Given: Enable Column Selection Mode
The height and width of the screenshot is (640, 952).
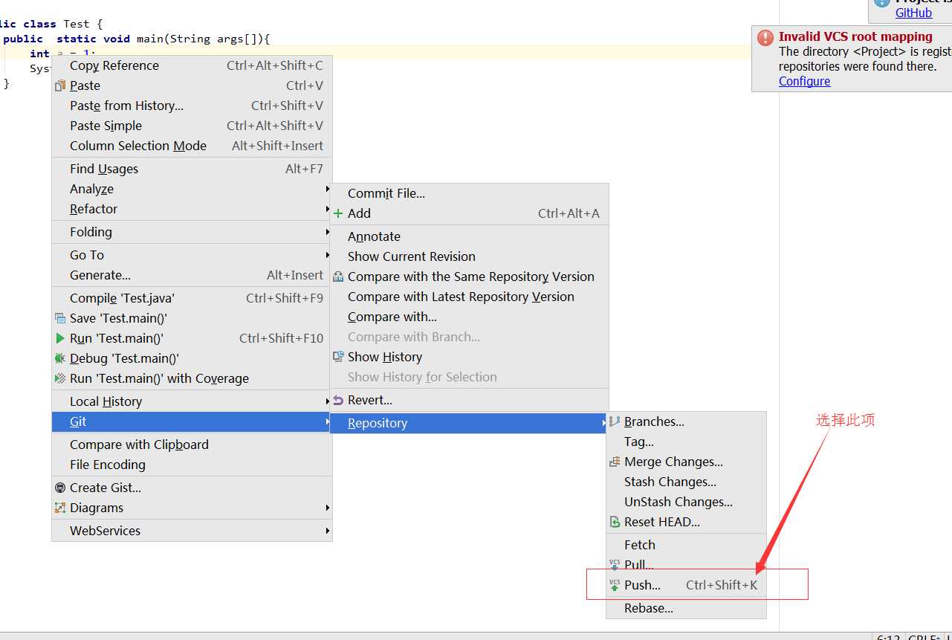Looking at the screenshot, I should click(x=192, y=146).
